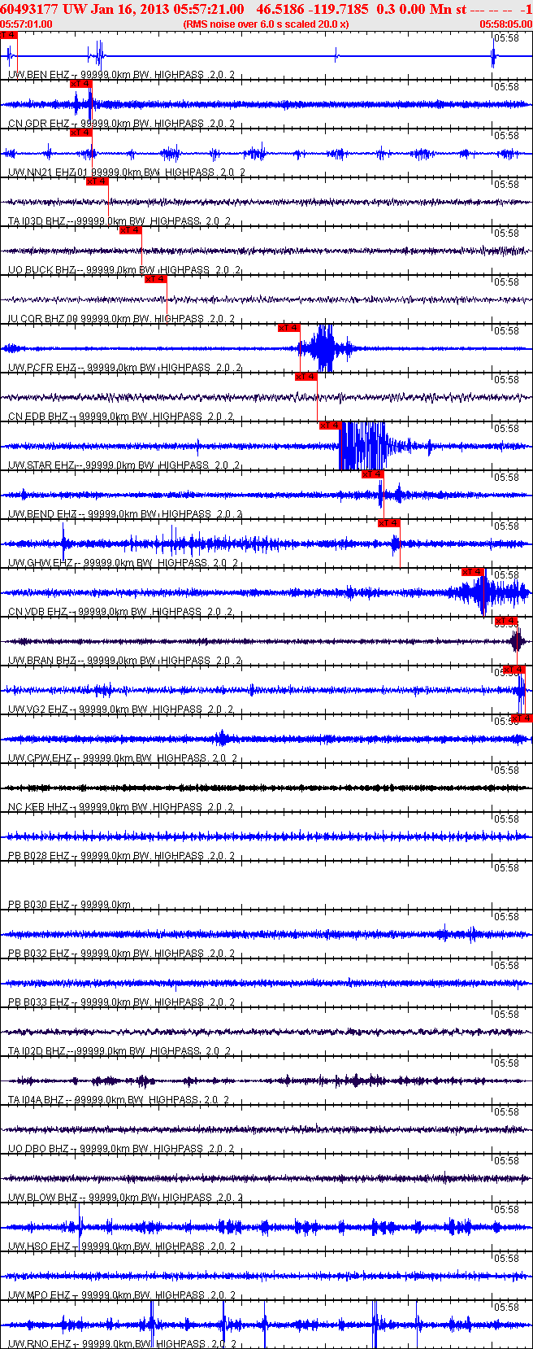The height and width of the screenshot is (1349, 533).
Task: Select the red pick marker on the UW.STAR trace
Action: pos(331,426)
